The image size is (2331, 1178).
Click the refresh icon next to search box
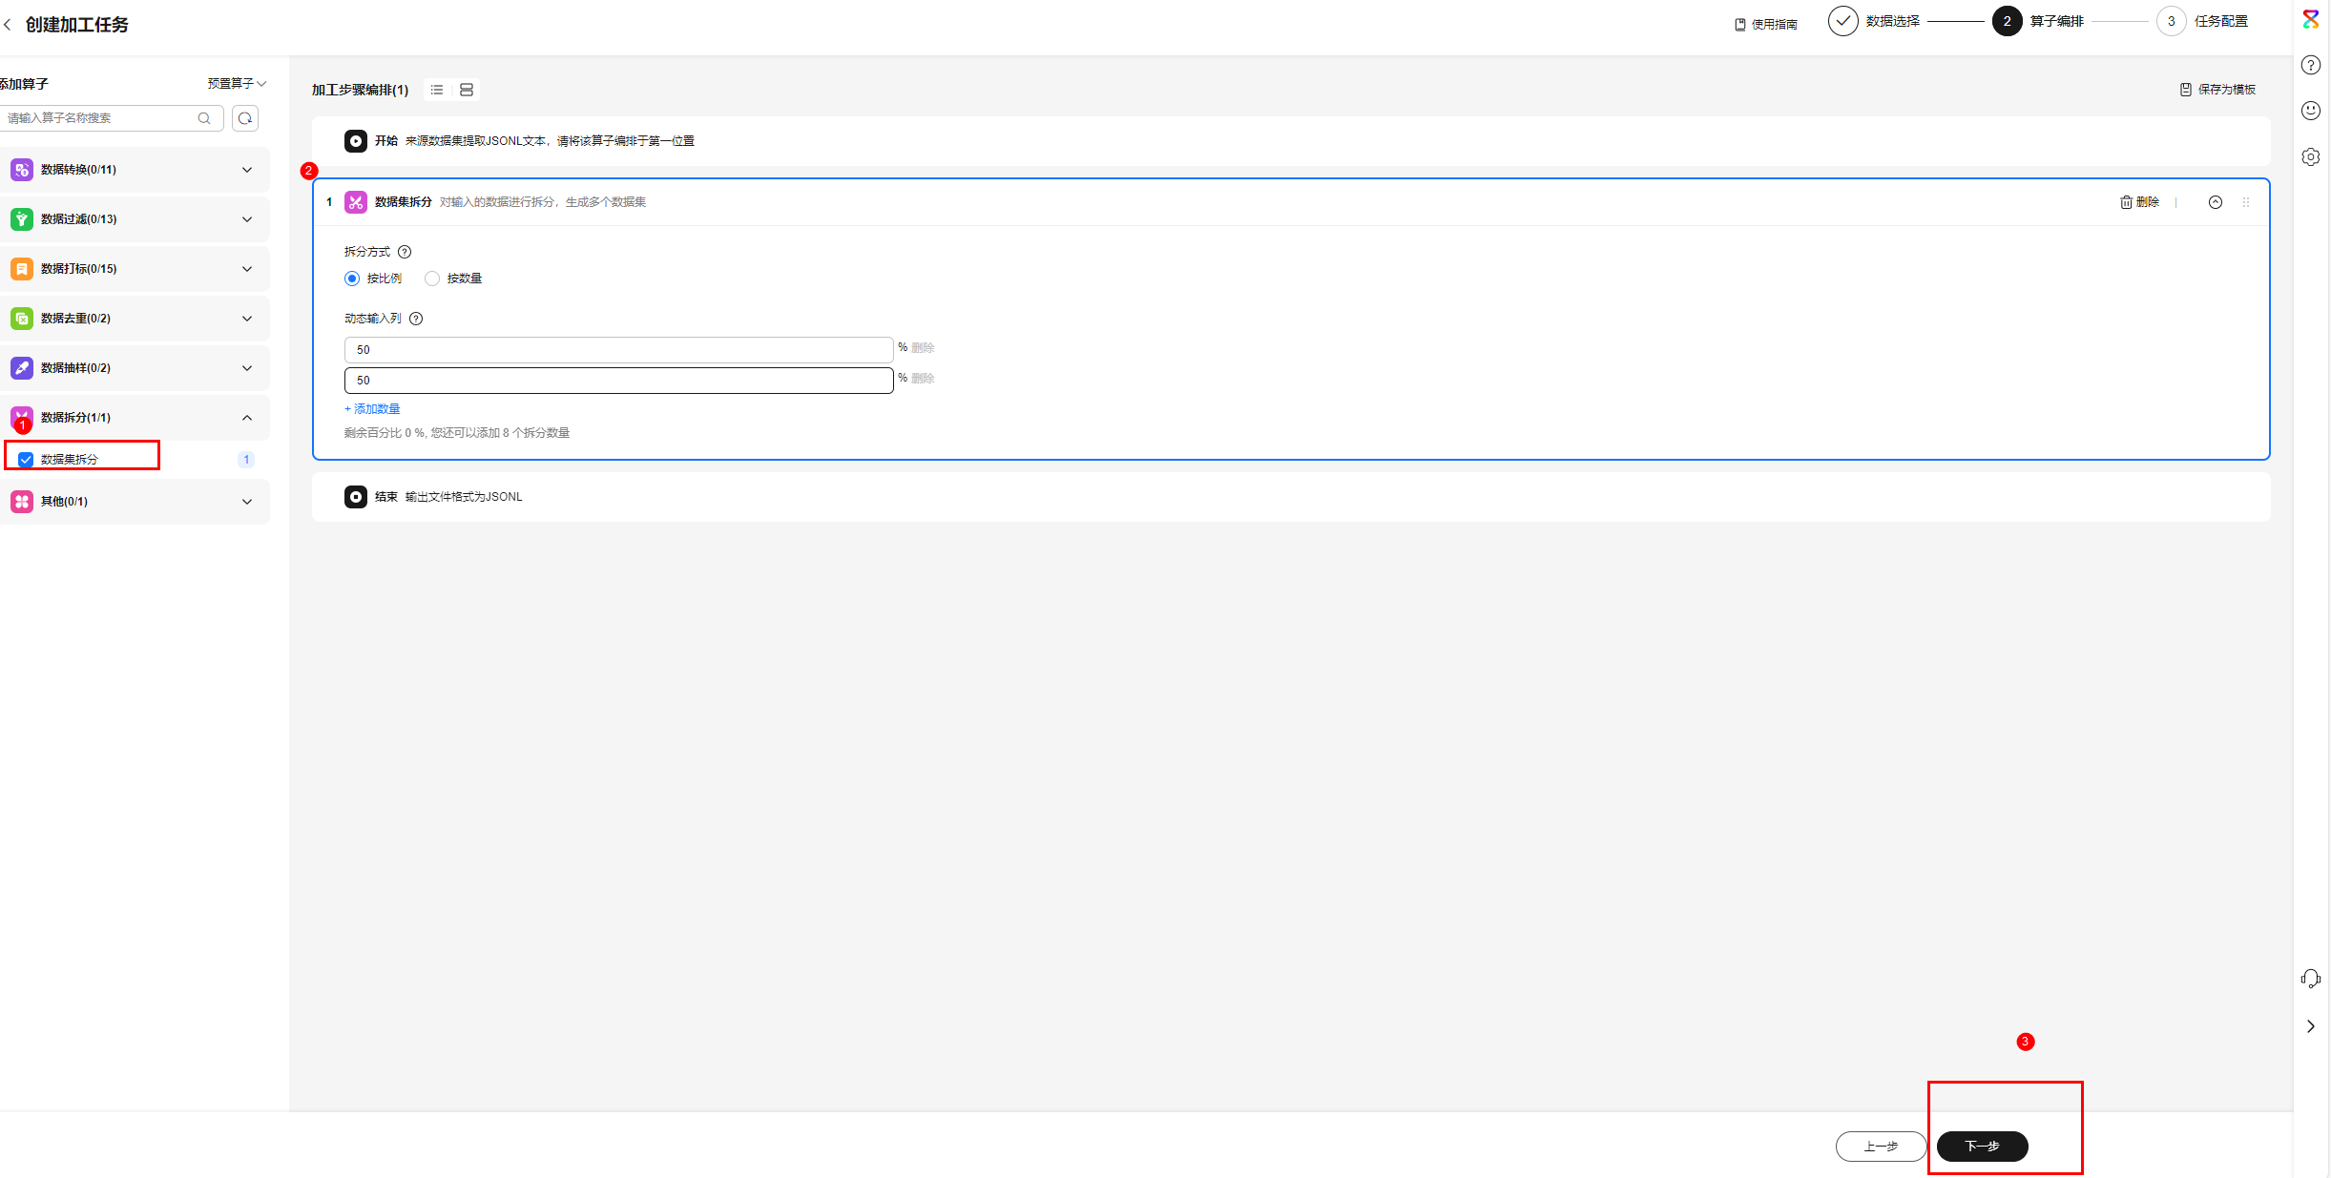click(x=245, y=118)
